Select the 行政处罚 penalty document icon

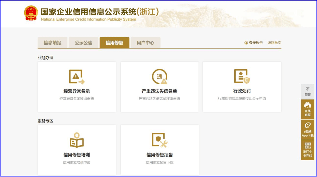pos(242,77)
